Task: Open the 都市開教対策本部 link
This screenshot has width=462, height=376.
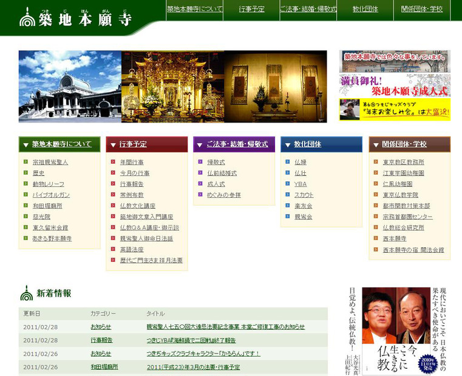Action: (406, 206)
